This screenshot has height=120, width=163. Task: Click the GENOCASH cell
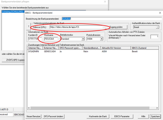(50, 51)
